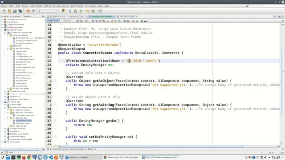Click the Save All toolbar icon

(20, 11)
